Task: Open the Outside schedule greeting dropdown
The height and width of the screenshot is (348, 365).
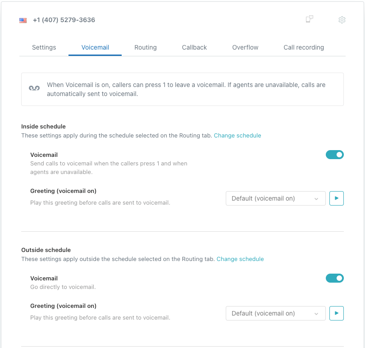Action: tap(275, 313)
